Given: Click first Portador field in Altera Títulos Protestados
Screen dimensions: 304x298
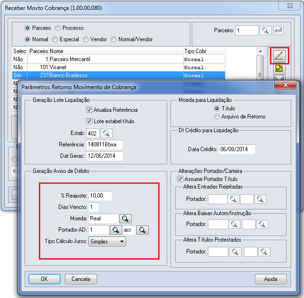Looking at the screenshot, I should click(218, 252).
